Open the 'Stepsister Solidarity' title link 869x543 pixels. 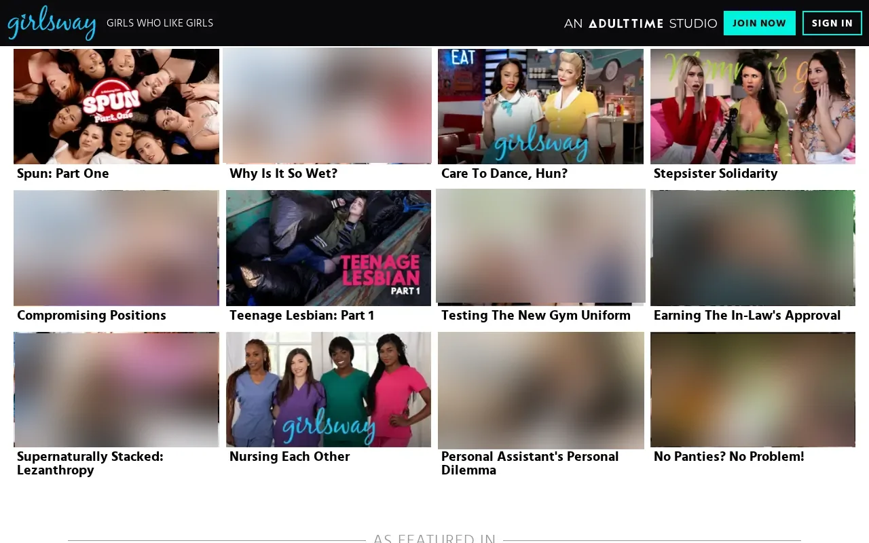pos(716,174)
